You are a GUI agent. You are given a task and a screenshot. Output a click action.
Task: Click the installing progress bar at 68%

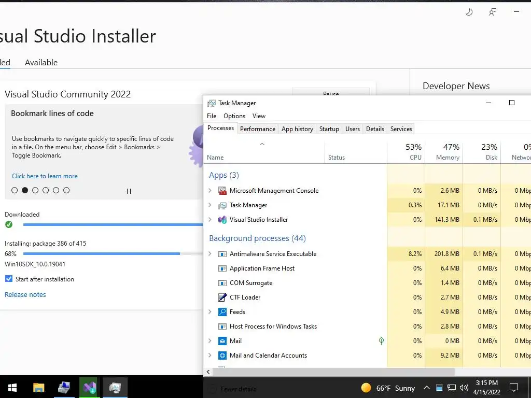[113, 253]
